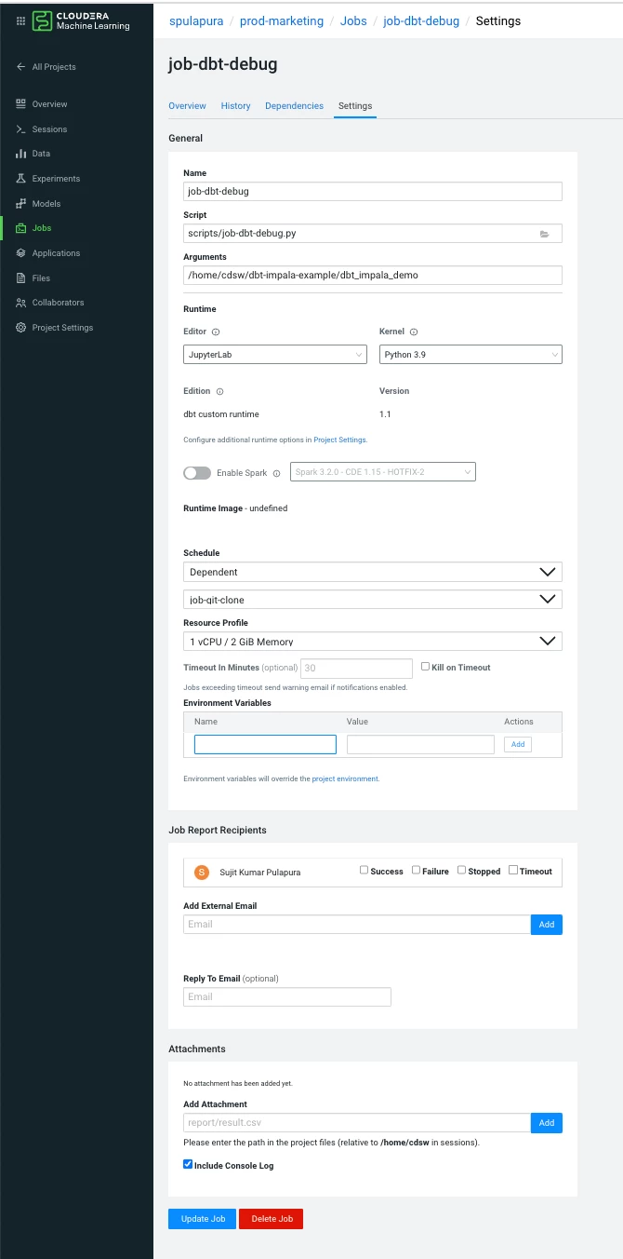Open the job-git-clone dependency dropdown
This screenshot has height=1259, width=623.
tap(373, 600)
